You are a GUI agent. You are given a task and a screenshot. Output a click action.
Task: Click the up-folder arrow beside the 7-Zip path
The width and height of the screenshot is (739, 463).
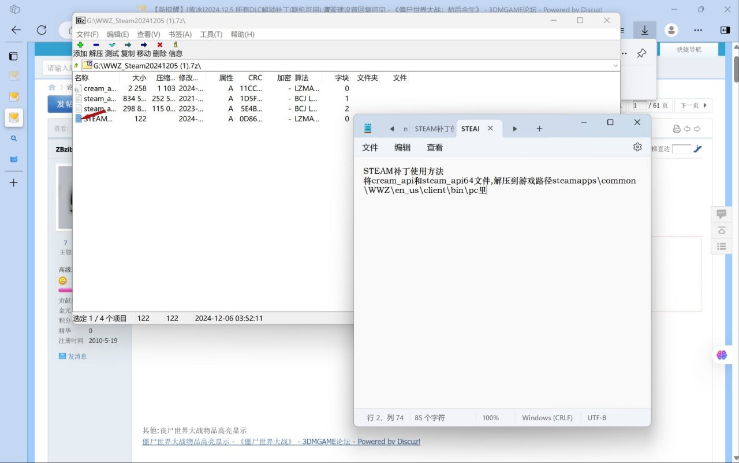point(76,66)
